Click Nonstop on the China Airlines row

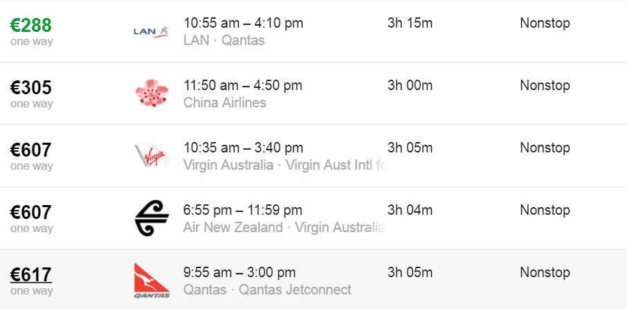pos(545,86)
